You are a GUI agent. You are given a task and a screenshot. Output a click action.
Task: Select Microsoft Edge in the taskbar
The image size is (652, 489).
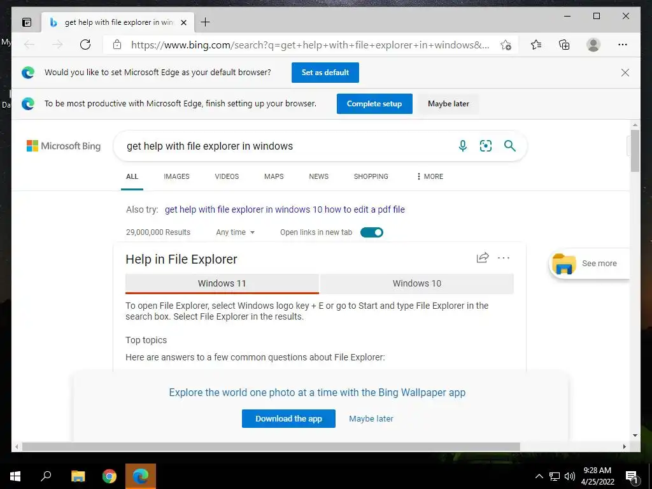141,476
